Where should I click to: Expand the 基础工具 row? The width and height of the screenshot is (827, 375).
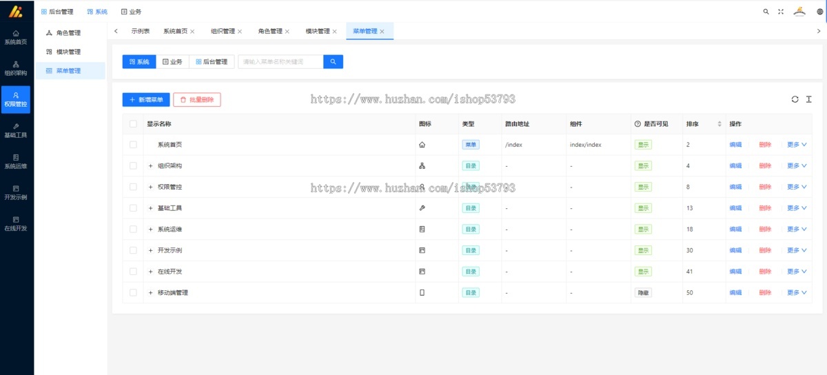(150, 208)
